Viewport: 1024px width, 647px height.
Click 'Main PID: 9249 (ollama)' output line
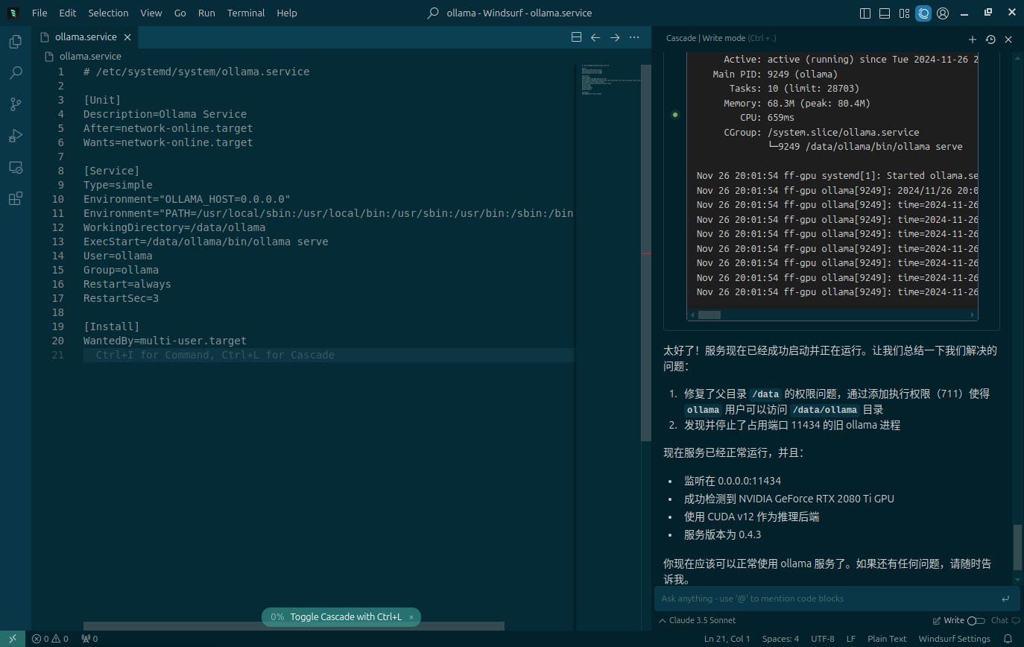click(x=775, y=74)
